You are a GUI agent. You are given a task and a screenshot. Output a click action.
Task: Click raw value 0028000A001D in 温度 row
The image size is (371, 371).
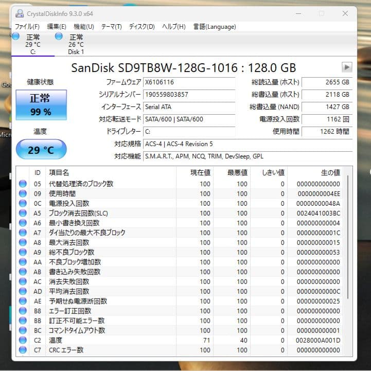click(x=318, y=341)
